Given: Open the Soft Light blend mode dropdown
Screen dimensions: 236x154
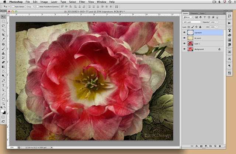Looking at the screenshot, I should click(x=192, y=22).
